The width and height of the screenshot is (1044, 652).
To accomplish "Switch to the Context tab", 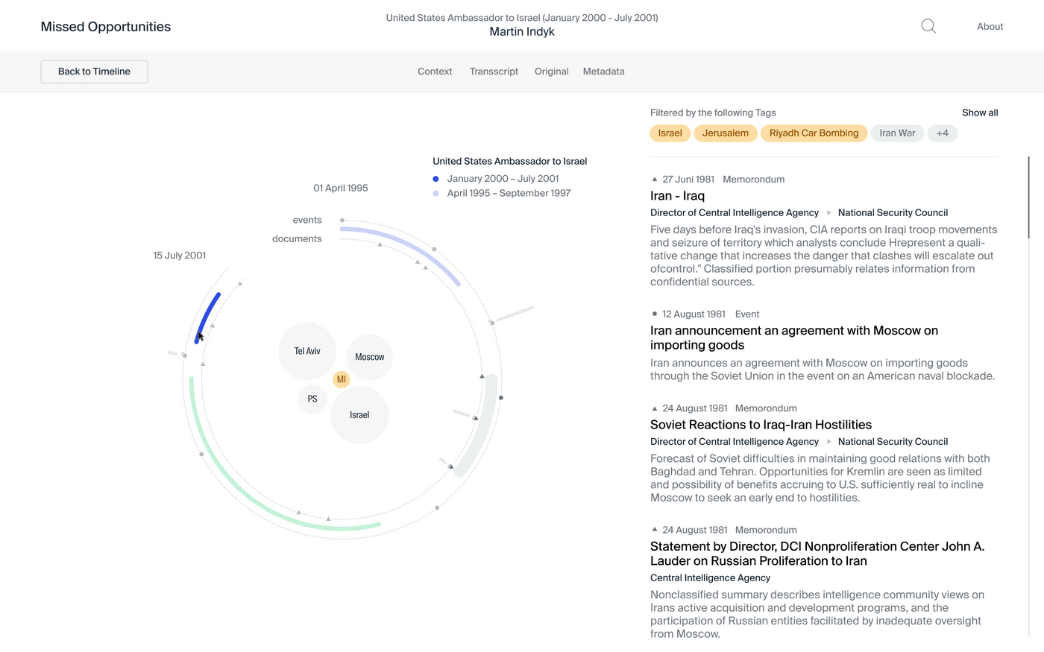I will (435, 72).
